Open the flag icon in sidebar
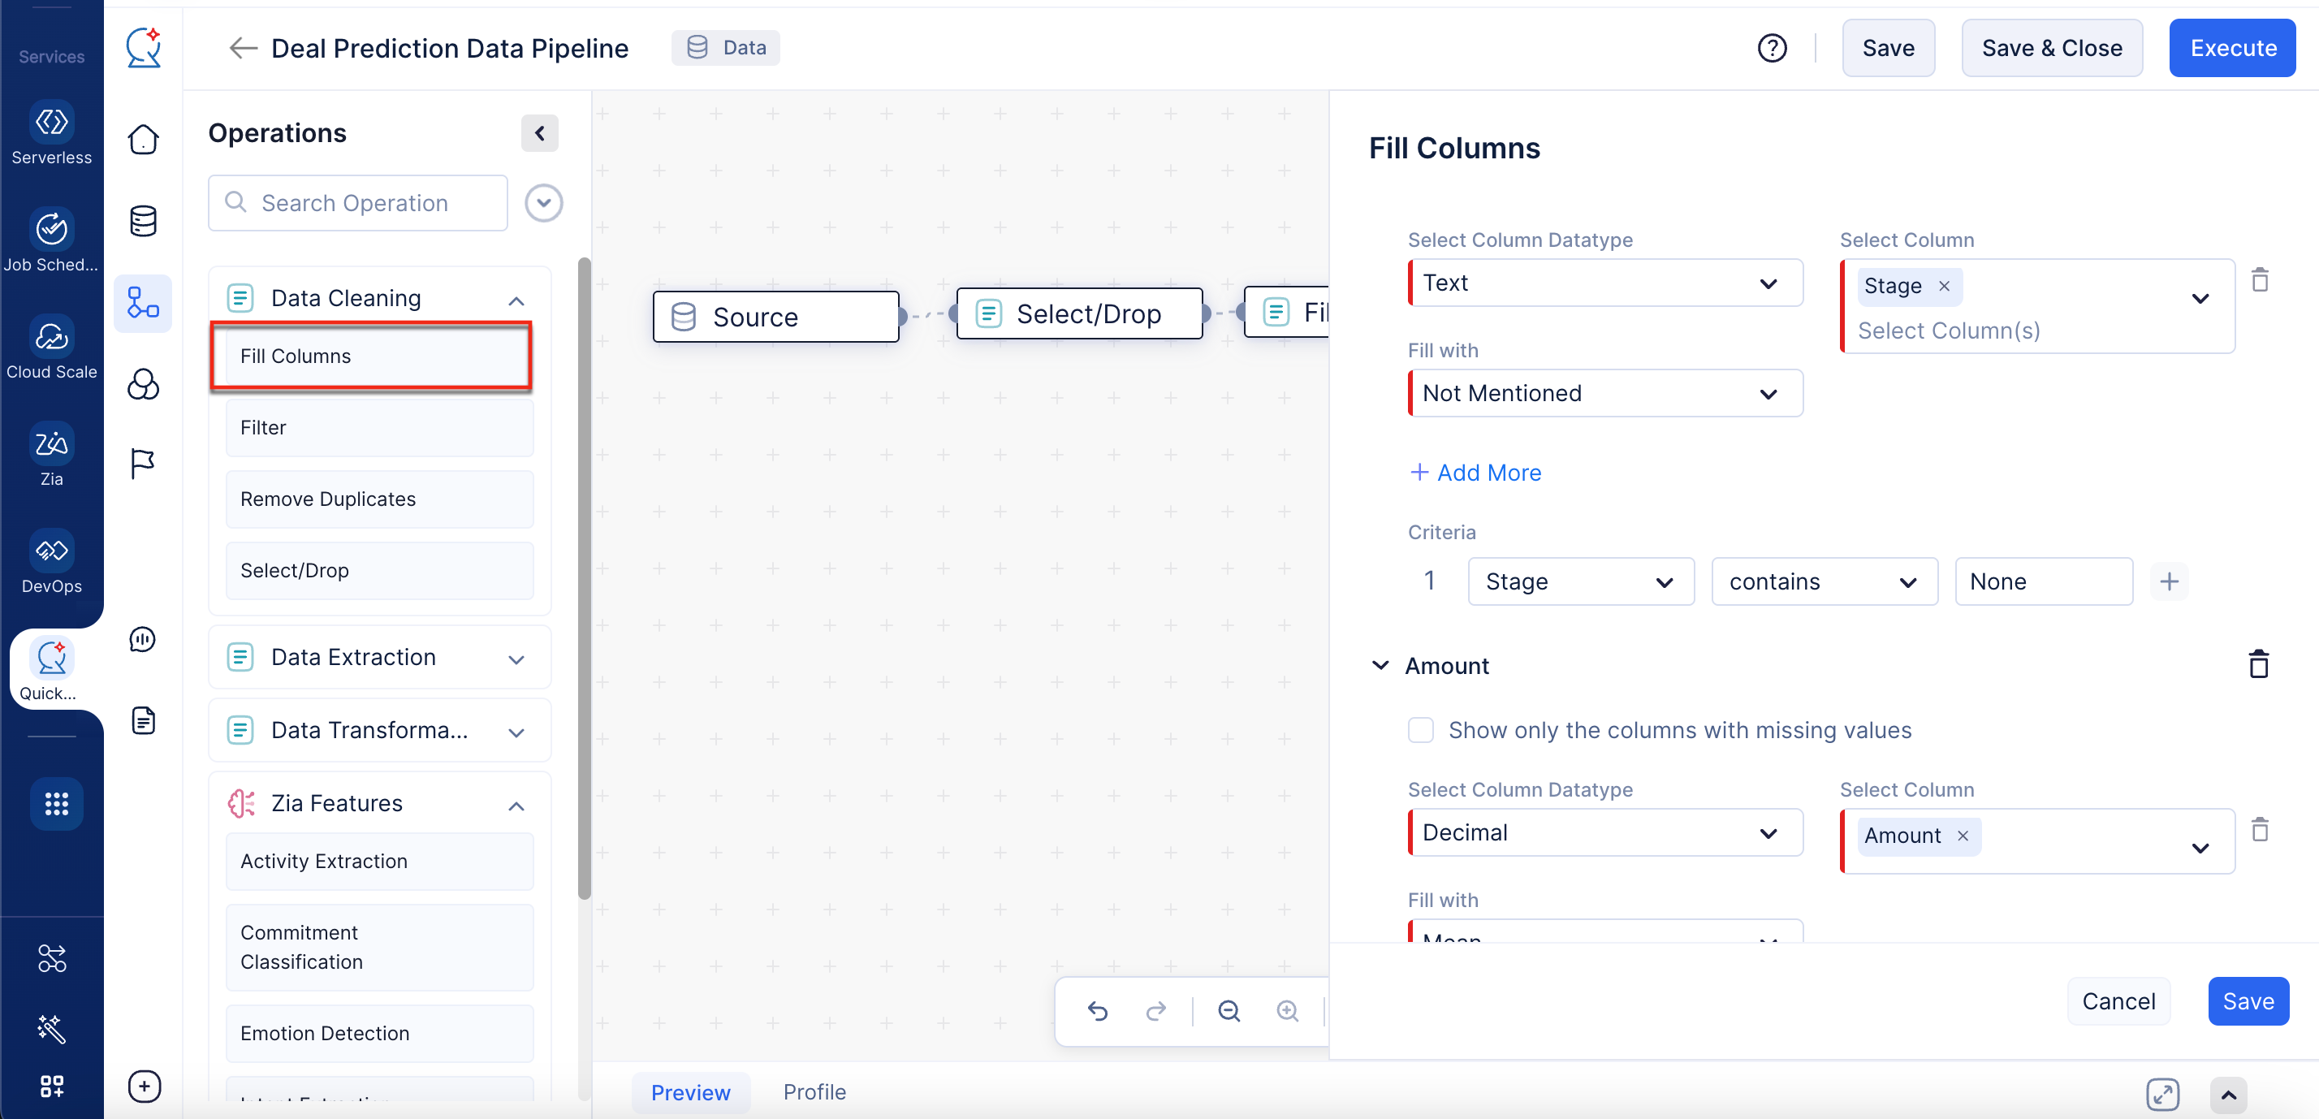This screenshot has height=1119, width=2319. coord(143,464)
